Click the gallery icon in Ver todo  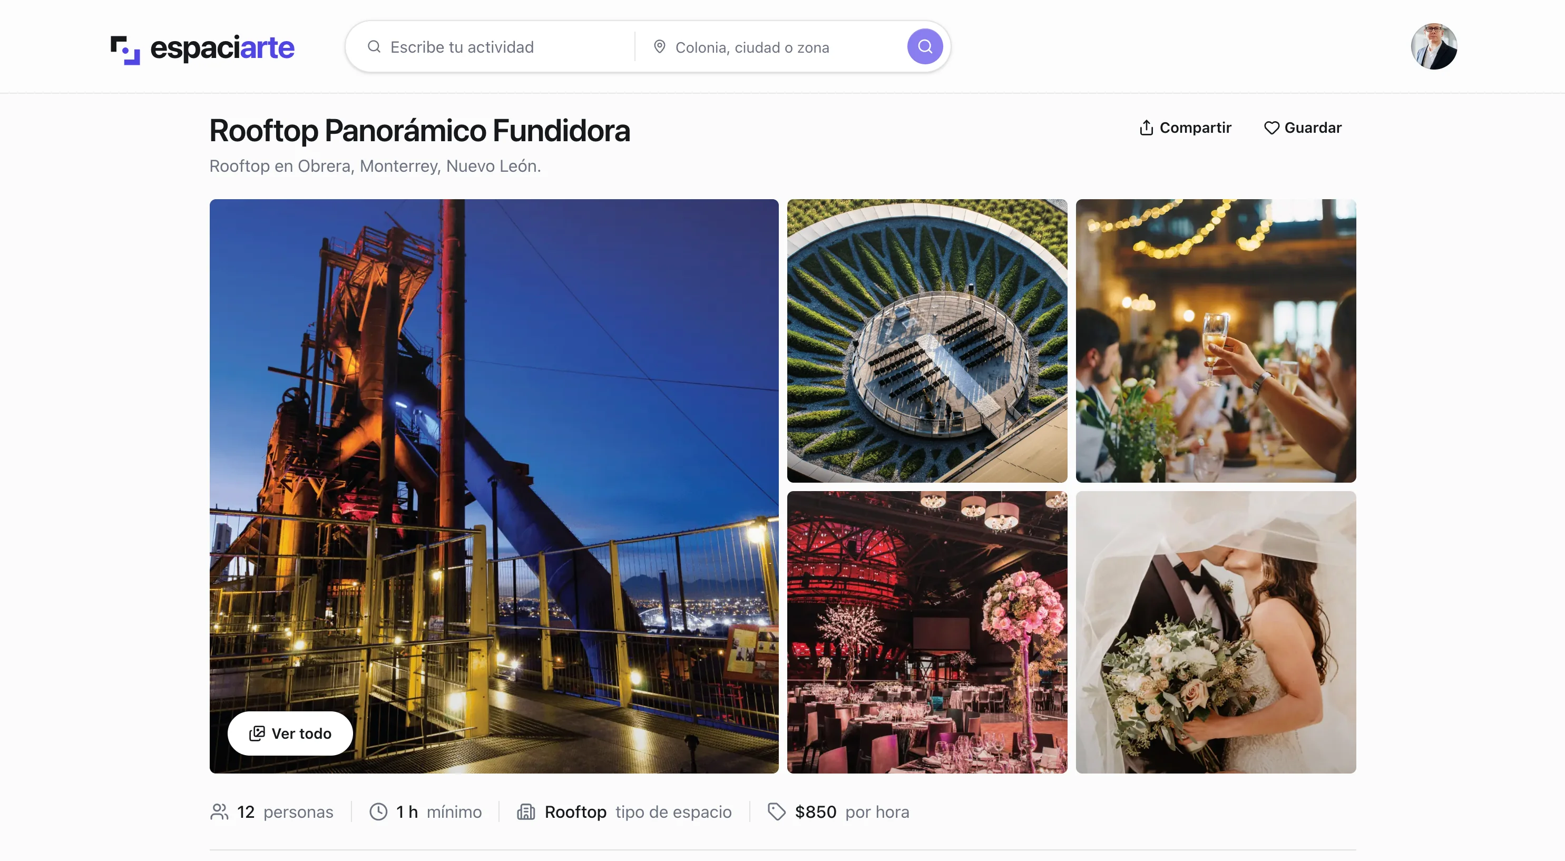[x=257, y=733]
